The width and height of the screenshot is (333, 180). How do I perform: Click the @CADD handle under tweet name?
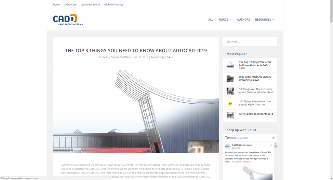pyautogui.click(x=236, y=148)
